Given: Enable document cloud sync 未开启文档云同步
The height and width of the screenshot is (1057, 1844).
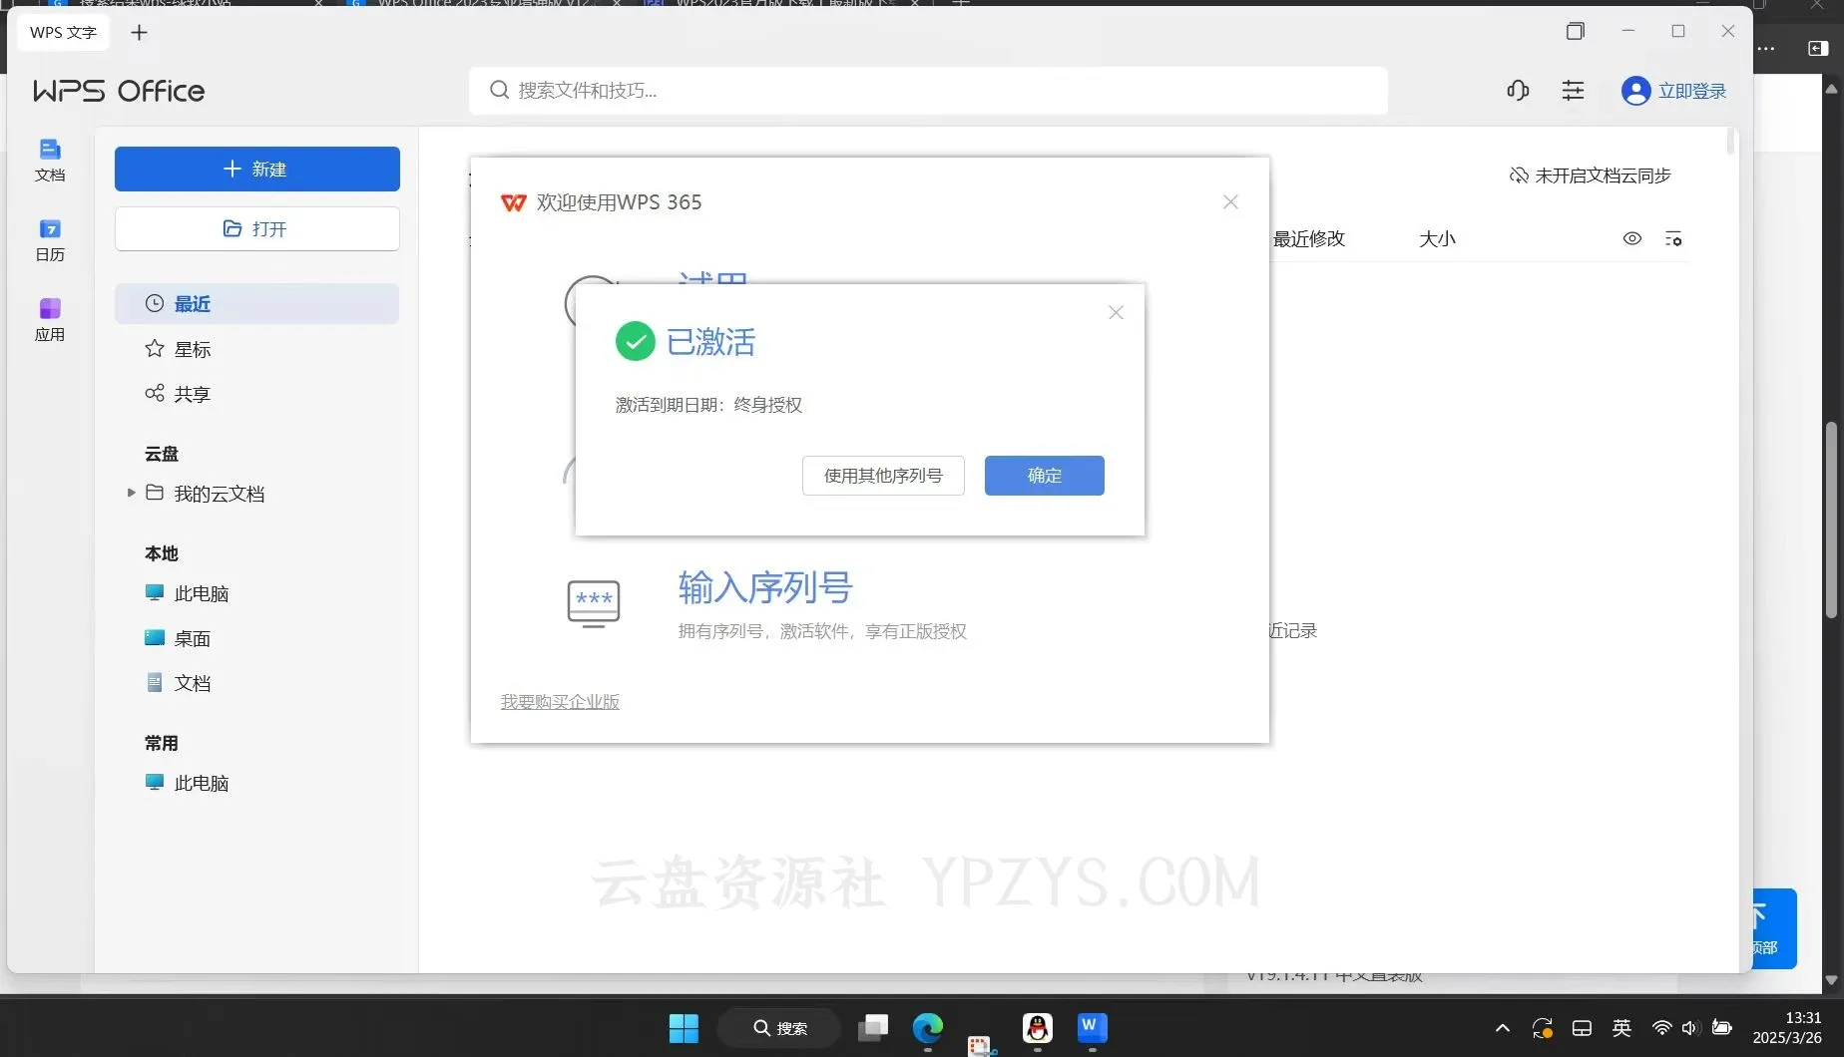Looking at the screenshot, I should coord(1590,176).
